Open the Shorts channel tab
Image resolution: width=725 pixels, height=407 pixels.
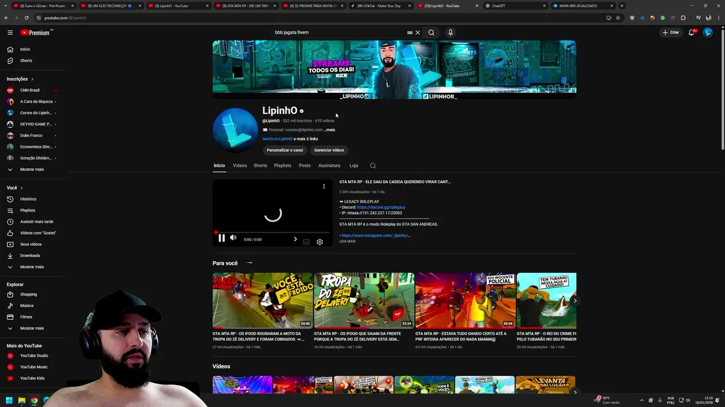click(261, 166)
